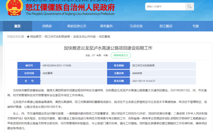Image resolution: width=213 pixels, height=132 pixels.
Task: Click the English subtitle People's Government of Nujiang
Action: [70, 14]
